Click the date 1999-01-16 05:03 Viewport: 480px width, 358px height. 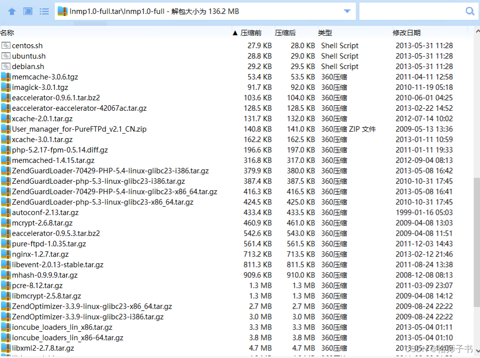(x=424, y=213)
